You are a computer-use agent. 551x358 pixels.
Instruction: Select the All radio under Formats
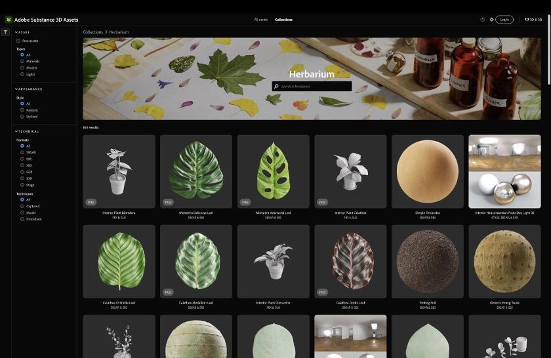pos(22,146)
